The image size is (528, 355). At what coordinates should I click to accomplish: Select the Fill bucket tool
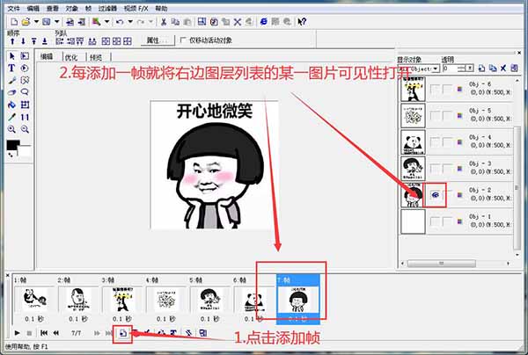point(11,105)
